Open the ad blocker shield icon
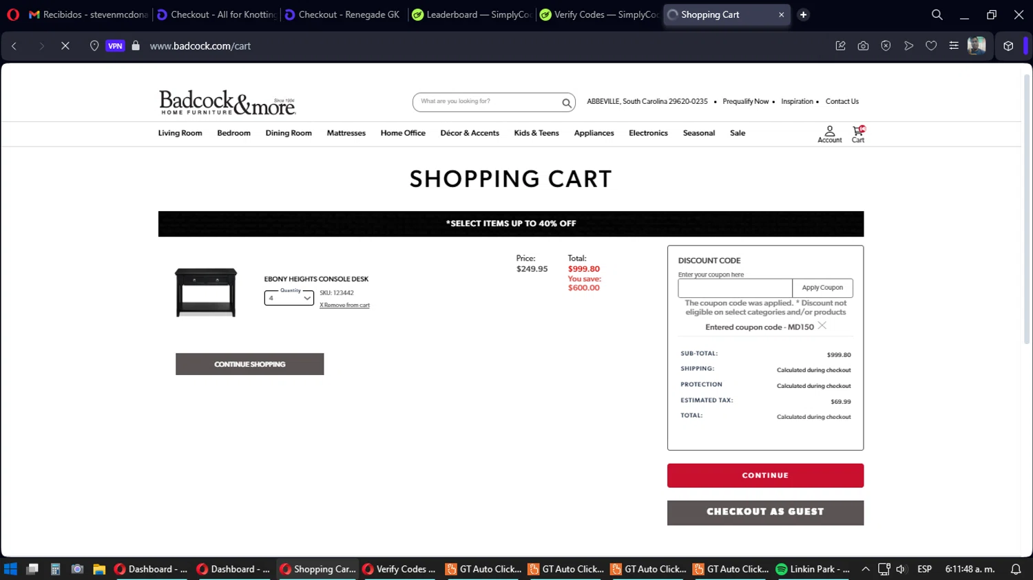Viewport: 1033px width, 580px height. point(886,46)
